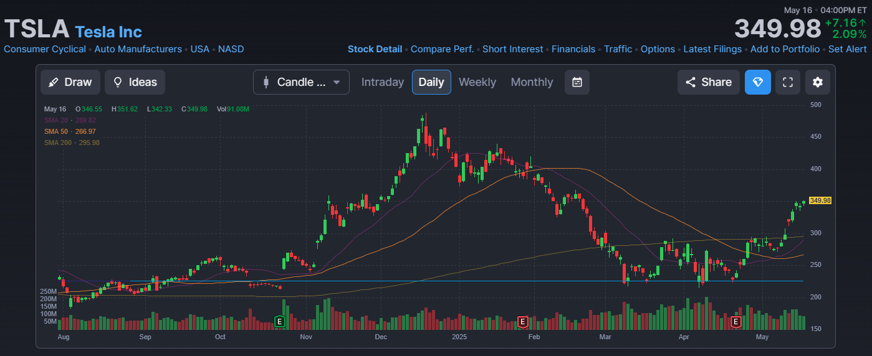
Task: Click the O 346.55 open value
Action: point(89,109)
